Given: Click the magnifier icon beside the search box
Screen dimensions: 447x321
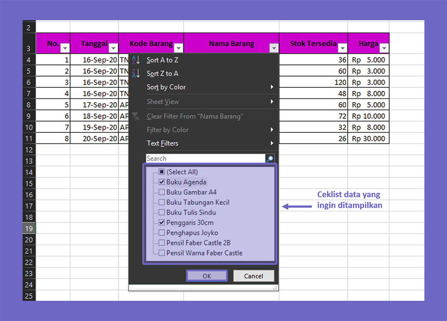Looking at the screenshot, I should point(271,158).
